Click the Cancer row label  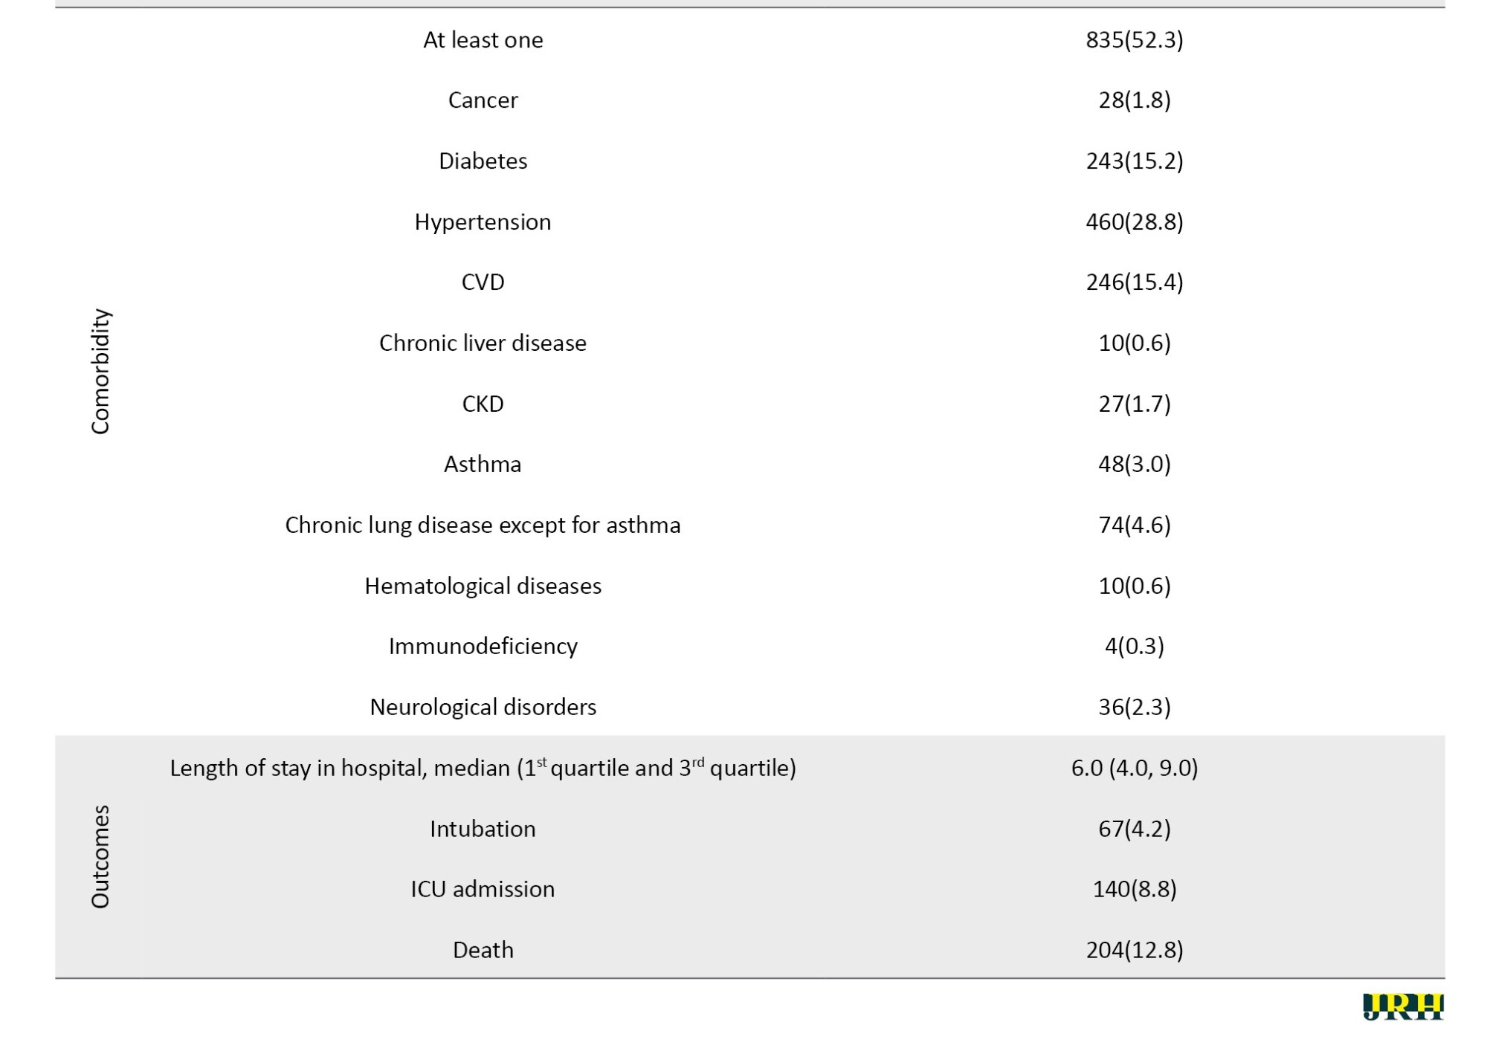483,100
